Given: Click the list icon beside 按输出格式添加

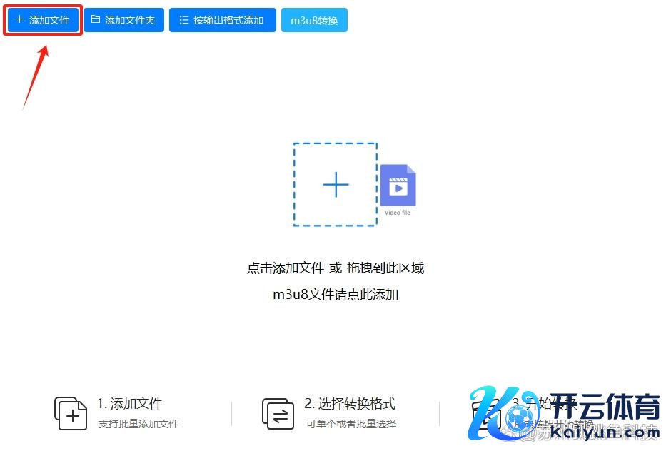Looking at the screenshot, I should [x=184, y=20].
